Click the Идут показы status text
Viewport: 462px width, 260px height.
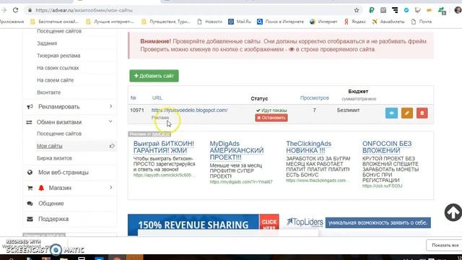pos(271,110)
